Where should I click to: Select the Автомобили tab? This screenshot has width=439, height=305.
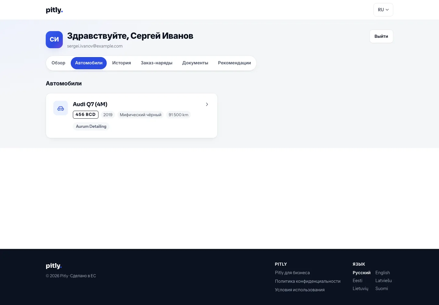click(x=89, y=63)
